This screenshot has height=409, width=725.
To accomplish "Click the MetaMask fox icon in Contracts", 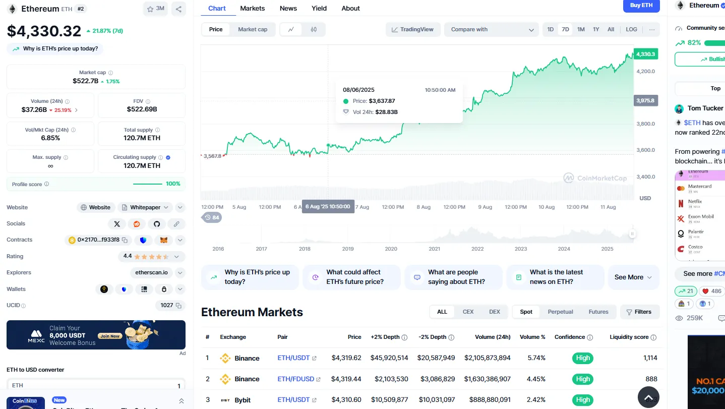I will (163, 240).
